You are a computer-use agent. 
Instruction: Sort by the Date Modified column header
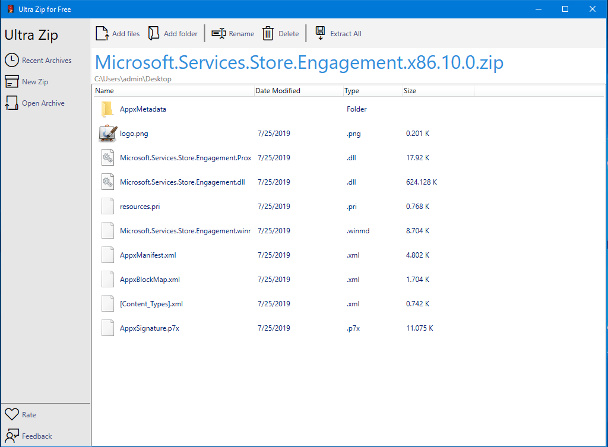[x=299, y=91]
